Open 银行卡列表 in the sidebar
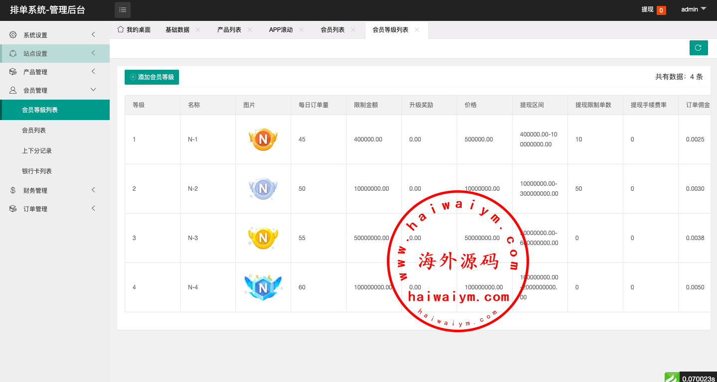The image size is (717, 382). click(x=37, y=171)
